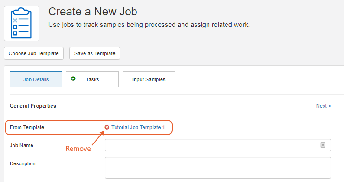This screenshot has height=182, width=344.
Task: Switch to the Job Details tab
Action: [36, 79]
